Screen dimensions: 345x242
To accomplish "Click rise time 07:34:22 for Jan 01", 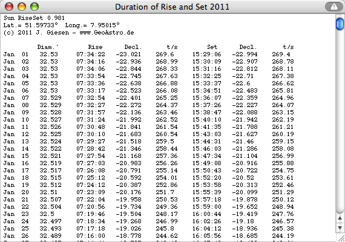I will pyautogui.click(x=91, y=54).
